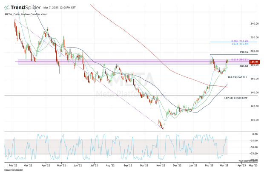This screenshot has width=264, height=172.
Task: Click the 240.00 price axis label
Action: click(254, 24)
